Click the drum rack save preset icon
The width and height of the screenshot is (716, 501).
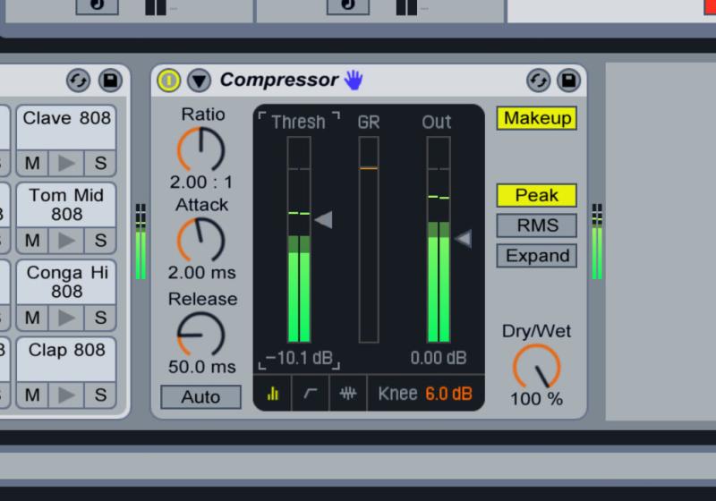click(x=110, y=81)
